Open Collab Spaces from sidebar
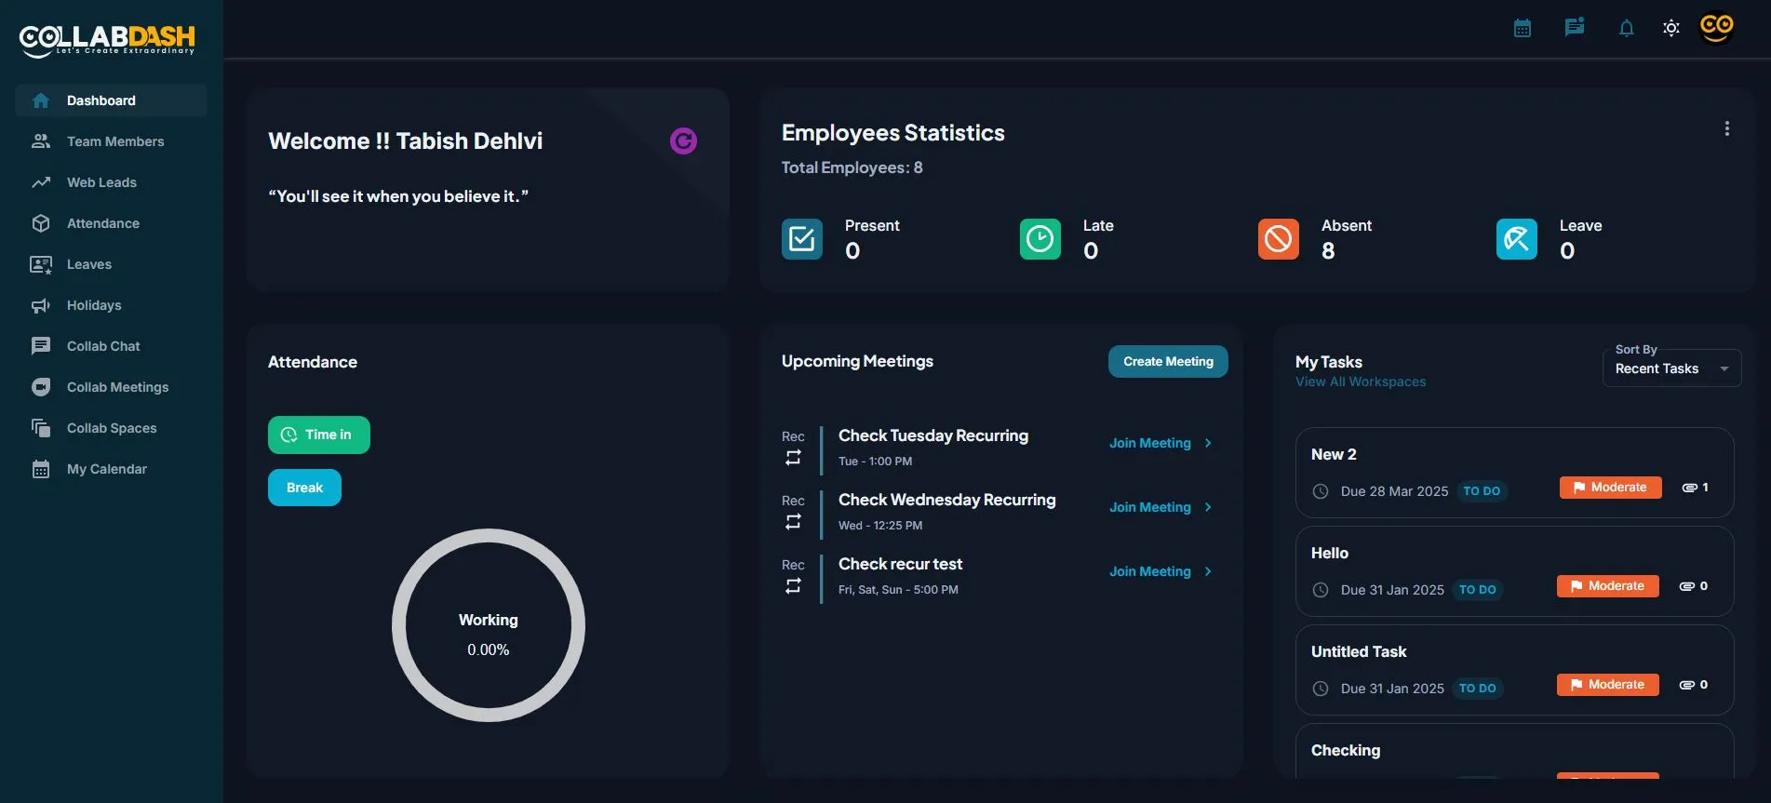This screenshot has width=1771, height=803. click(111, 428)
